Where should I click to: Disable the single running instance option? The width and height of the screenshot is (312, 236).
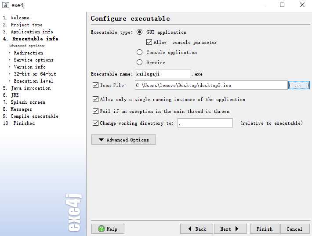95,99
